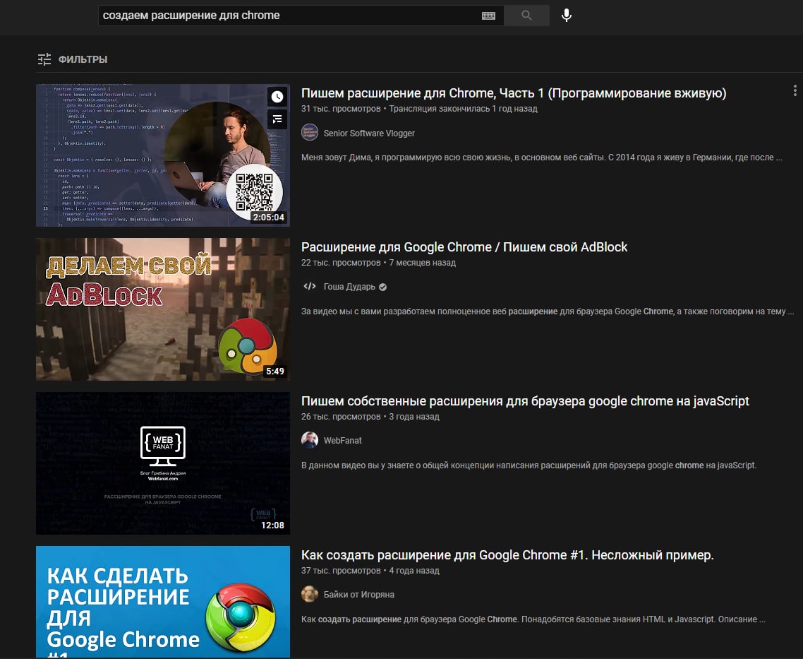Click description starting 'Меня зовут Дима'
The image size is (803, 659).
pos(541,158)
